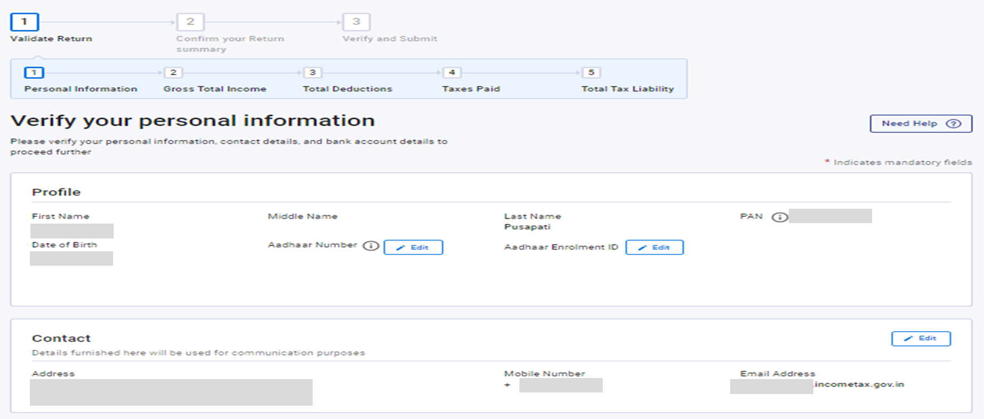Viewport: 984px width, 419px height.
Task: Click the Aadhaar Number info icon
Action: [x=371, y=246]
